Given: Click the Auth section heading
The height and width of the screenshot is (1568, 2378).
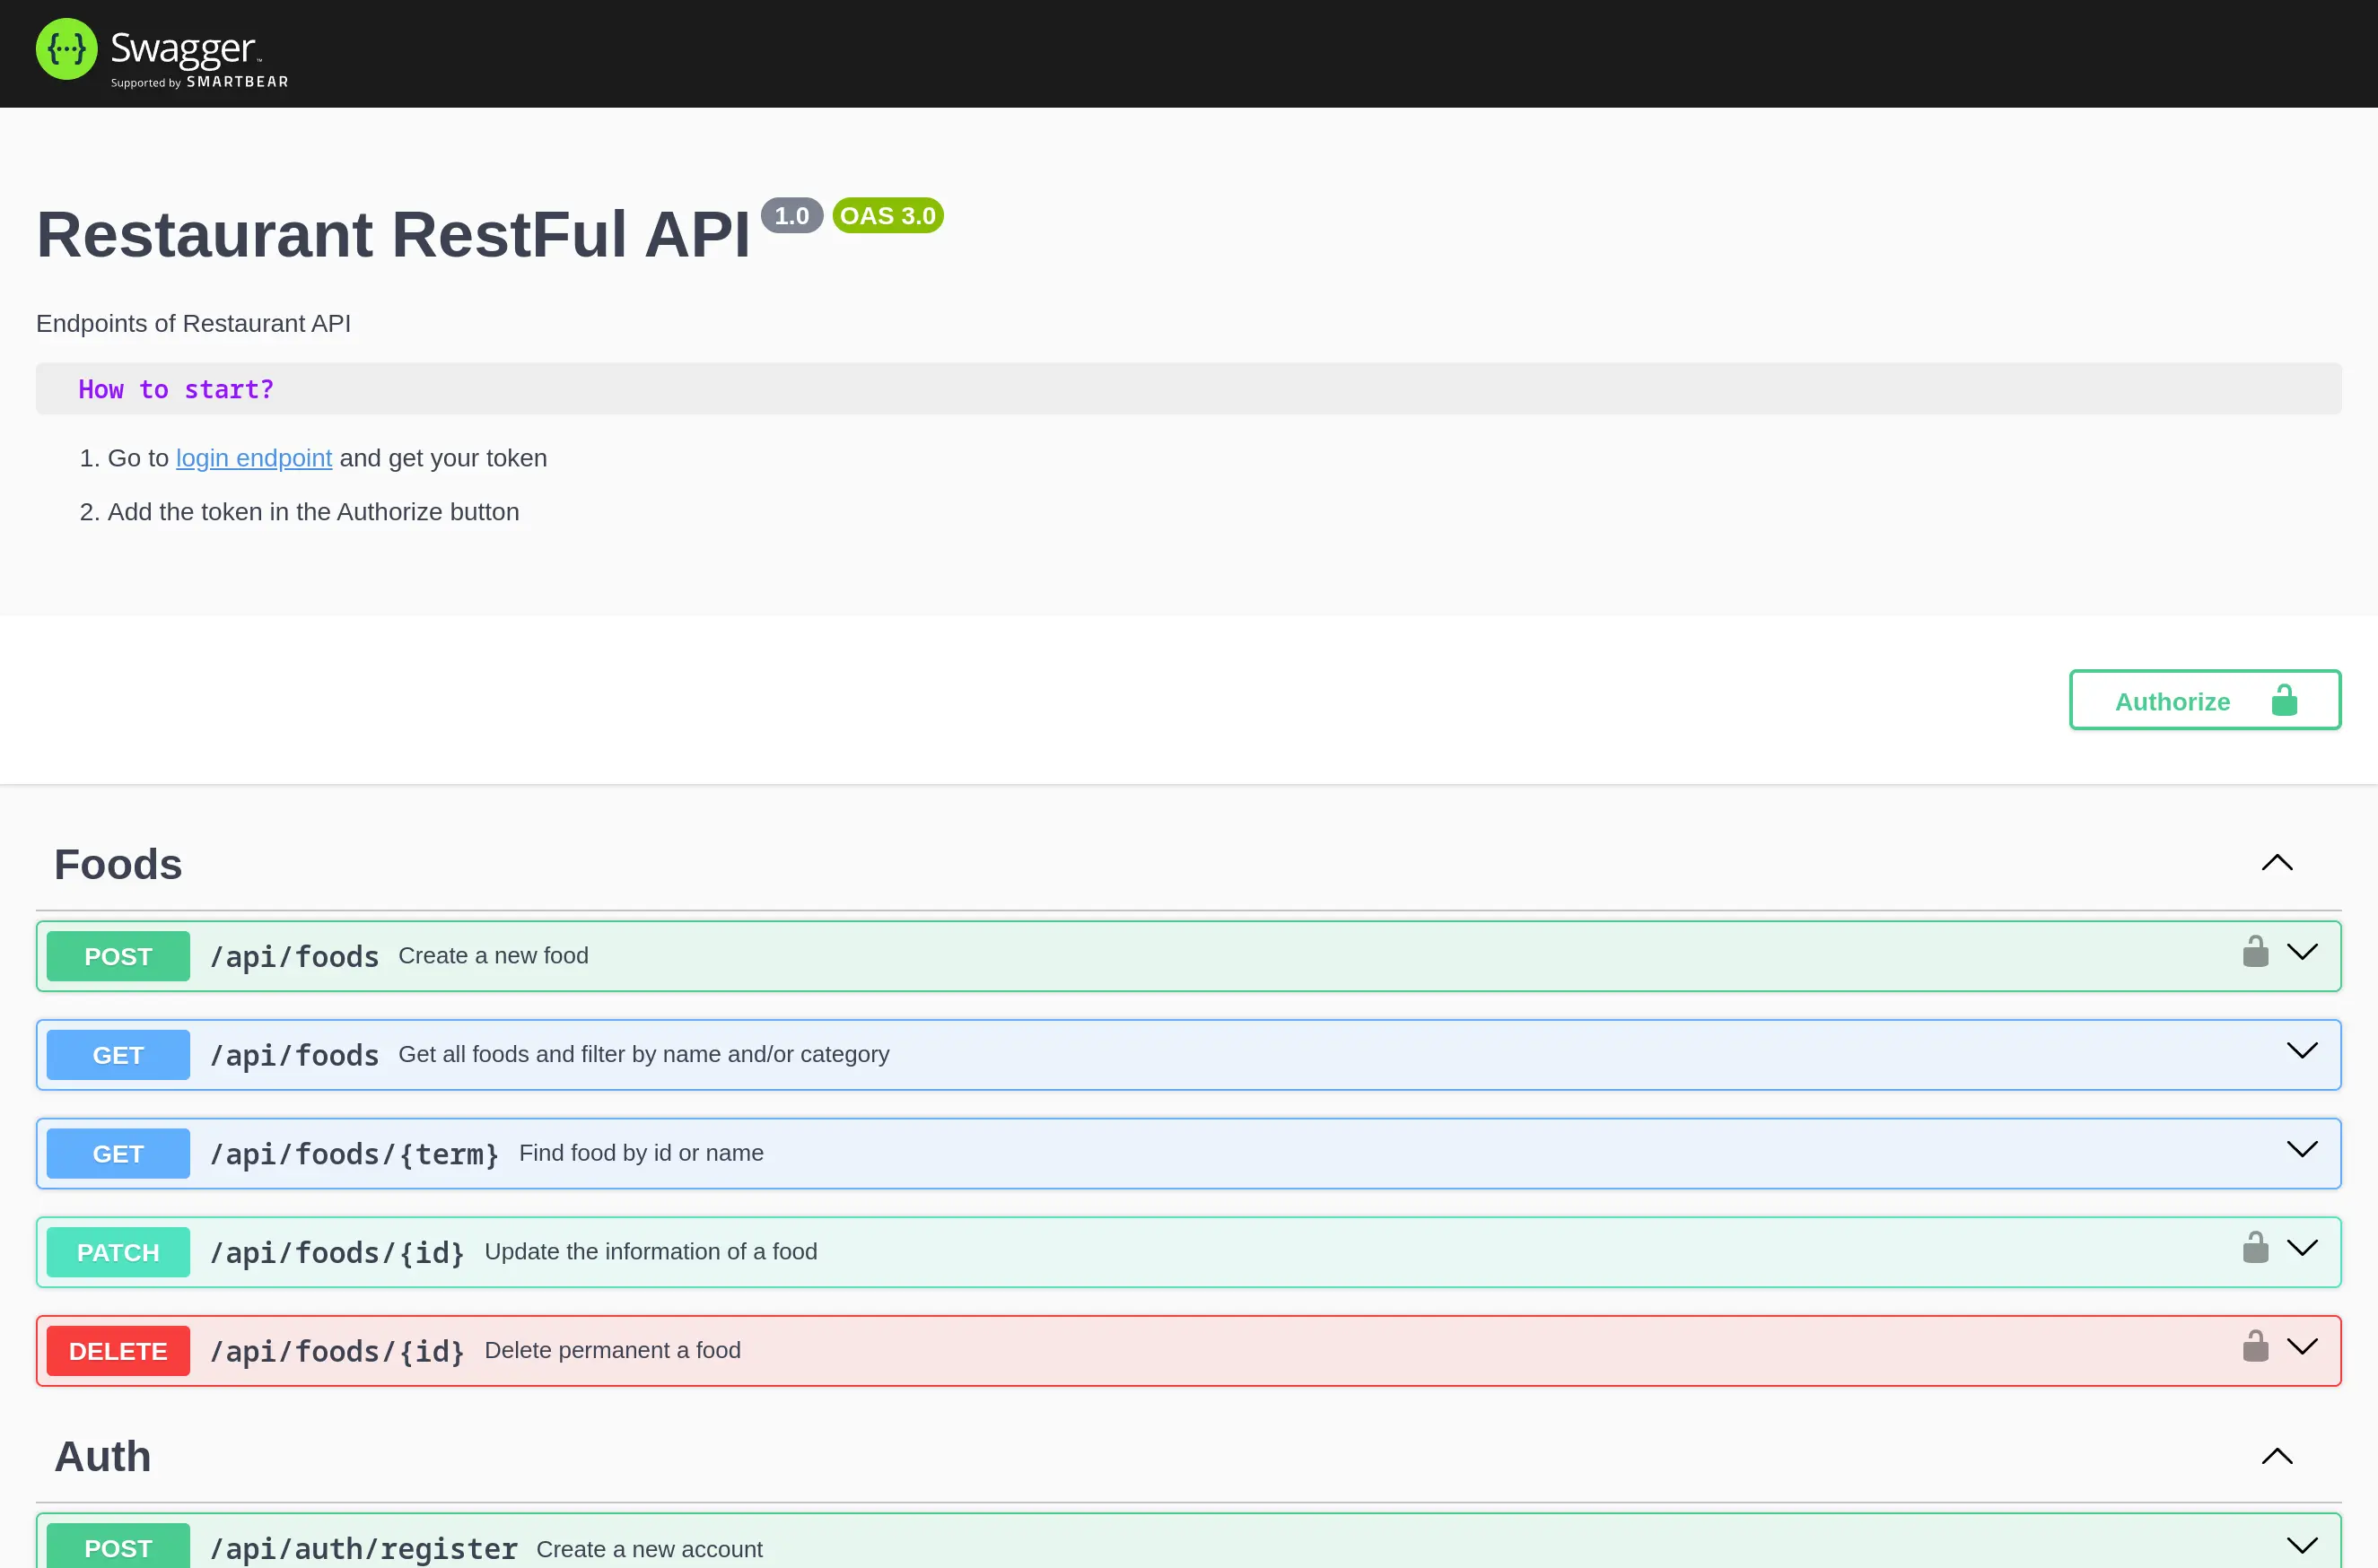Looking at the screenshot, I should pos(103,1456).
